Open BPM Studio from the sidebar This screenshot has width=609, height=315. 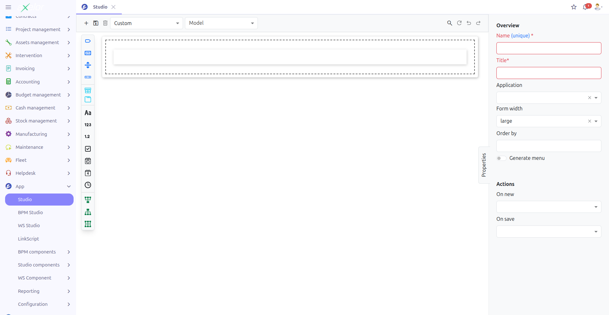(x=30, y=212)
